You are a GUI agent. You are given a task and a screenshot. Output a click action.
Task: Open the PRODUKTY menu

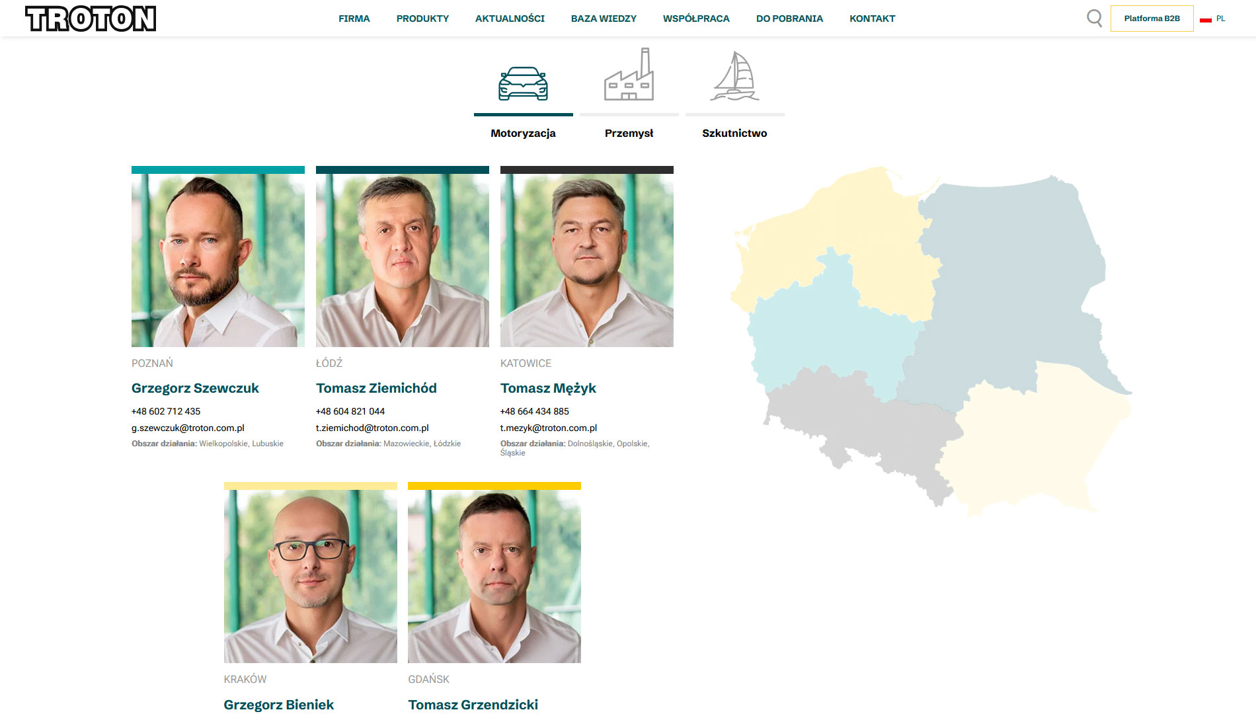click(422, 19)
